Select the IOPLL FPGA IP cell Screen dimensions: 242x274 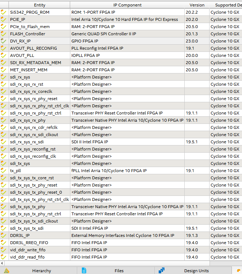click(127, 55)
